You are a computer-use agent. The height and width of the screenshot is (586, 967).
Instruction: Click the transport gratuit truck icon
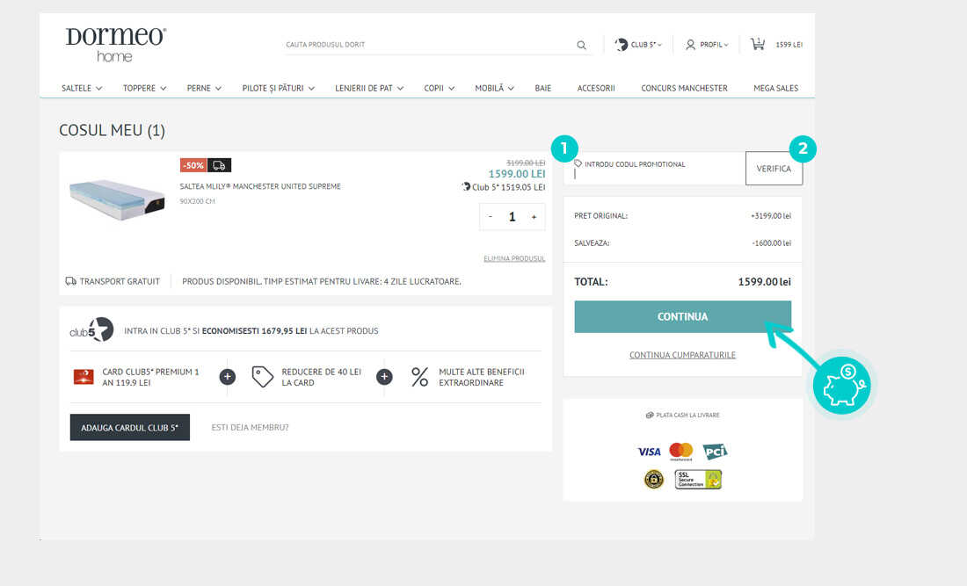(x=71, y=281)
